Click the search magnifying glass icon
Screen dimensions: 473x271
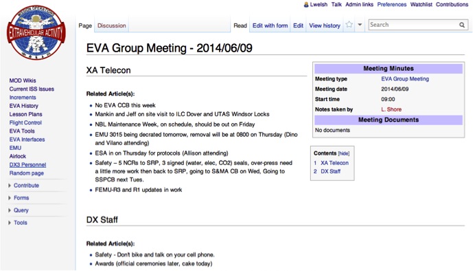tap(462, 25)
